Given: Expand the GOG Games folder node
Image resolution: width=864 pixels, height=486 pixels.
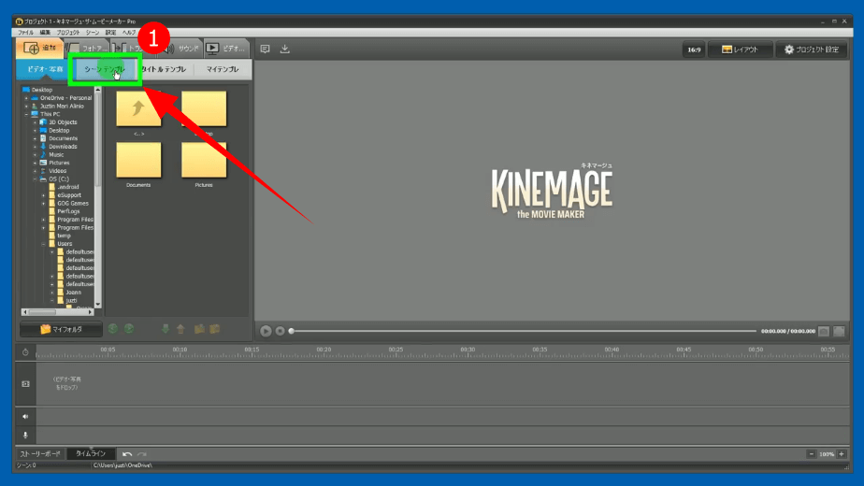Looking at the screenshot, I should point(43,203).
